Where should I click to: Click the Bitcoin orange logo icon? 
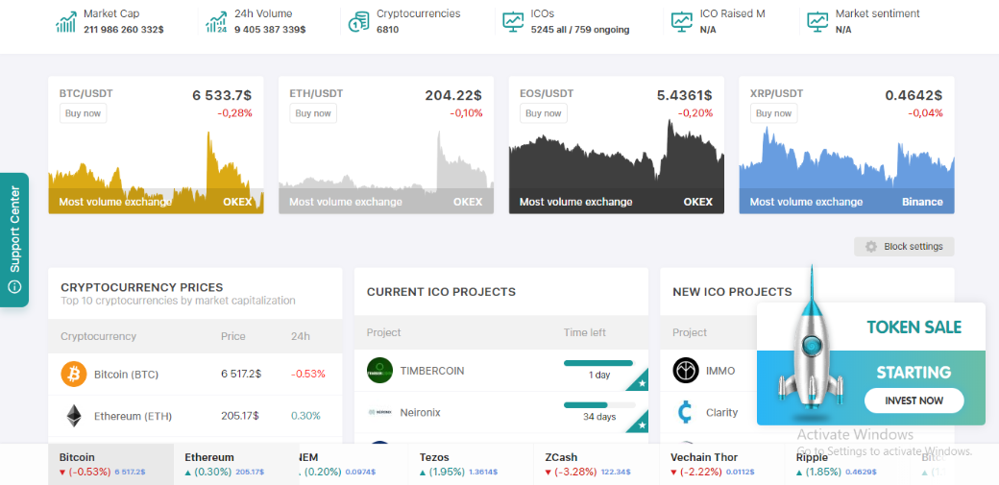[74, 375]
